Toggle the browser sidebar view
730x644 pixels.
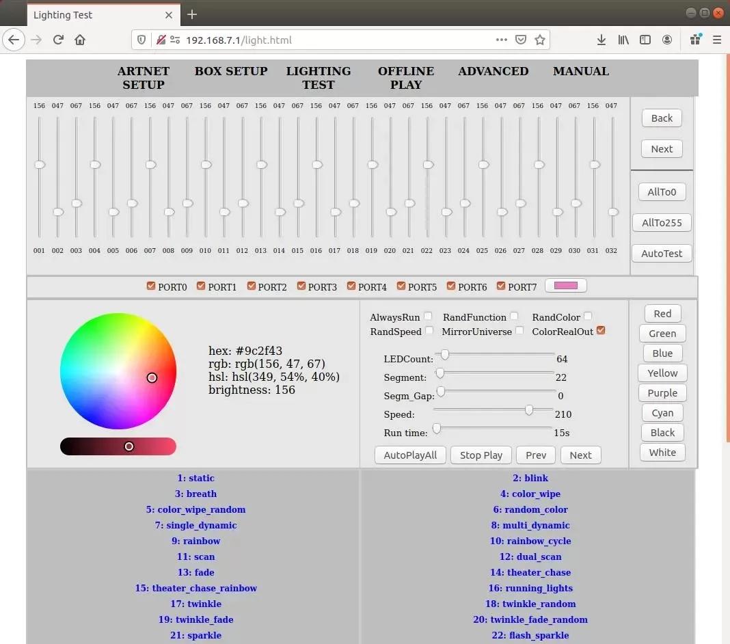[x=645, y=40]
